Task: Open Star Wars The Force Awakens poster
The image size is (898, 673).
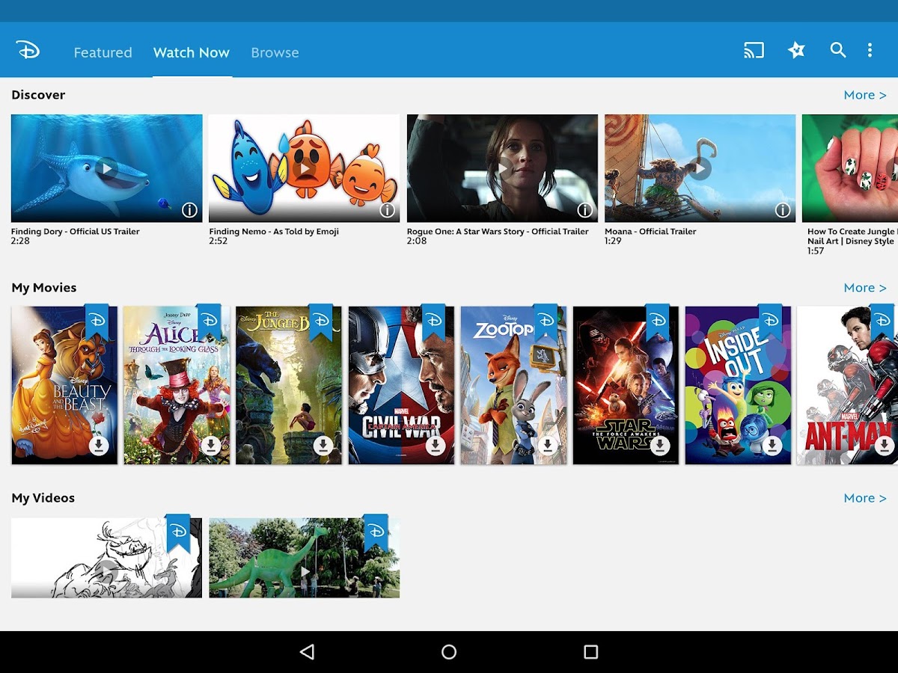Action: (x=626, y=385)
